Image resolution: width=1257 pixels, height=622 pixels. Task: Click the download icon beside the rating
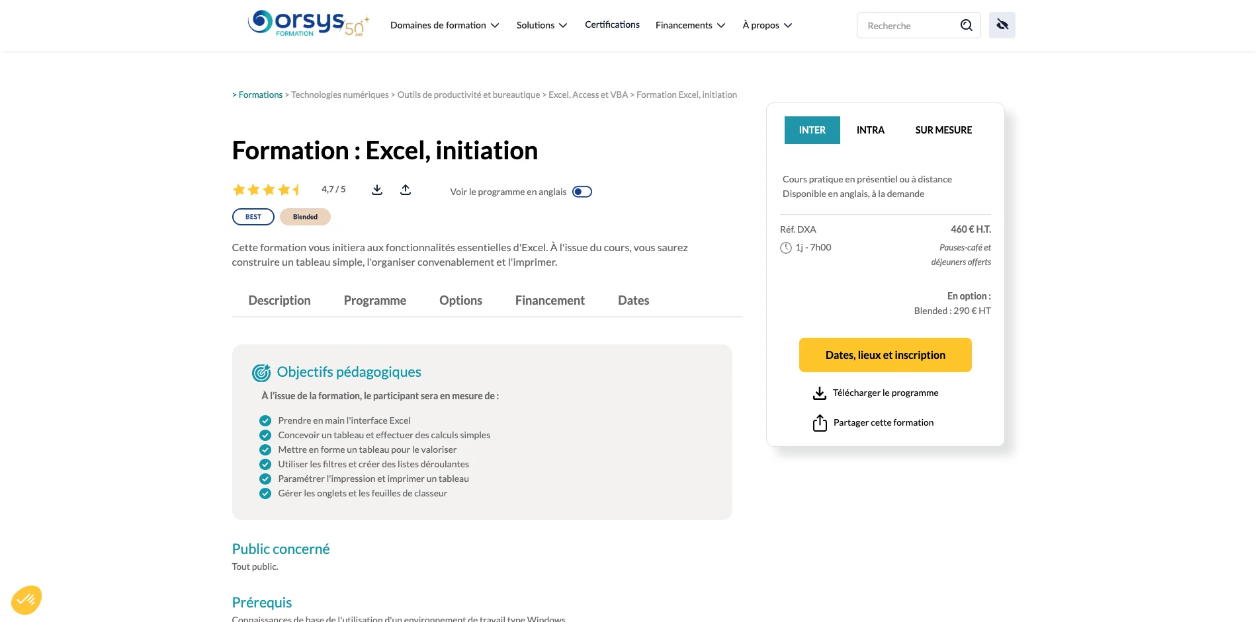[377, 190]
